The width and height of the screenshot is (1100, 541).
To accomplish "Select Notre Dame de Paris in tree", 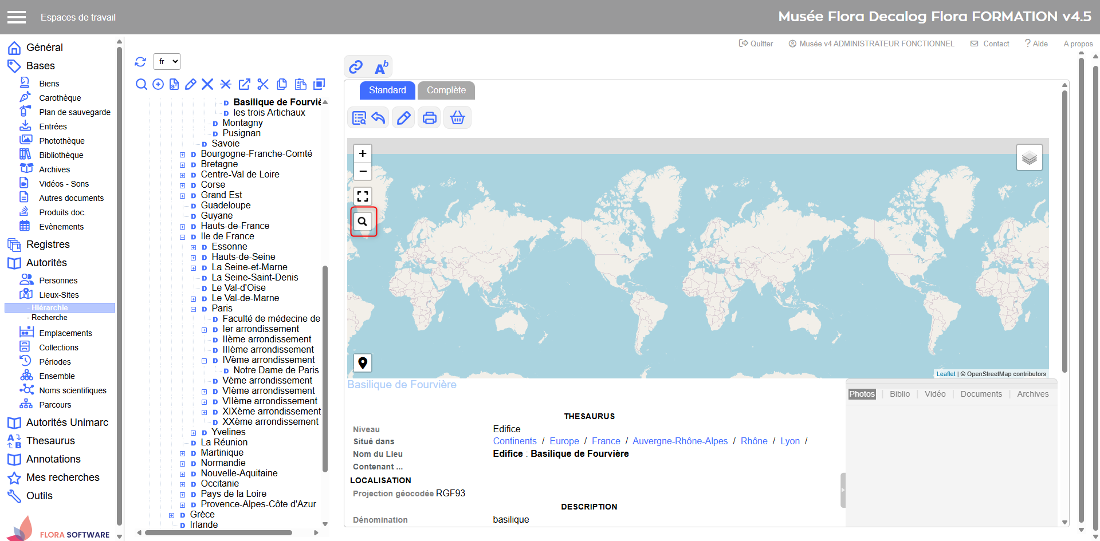I will 276,370.
